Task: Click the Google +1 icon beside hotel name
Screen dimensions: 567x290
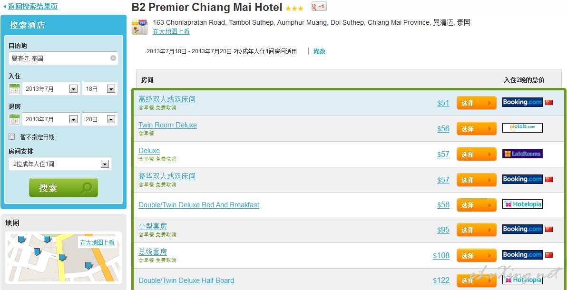Action: (x=319, y=6)
